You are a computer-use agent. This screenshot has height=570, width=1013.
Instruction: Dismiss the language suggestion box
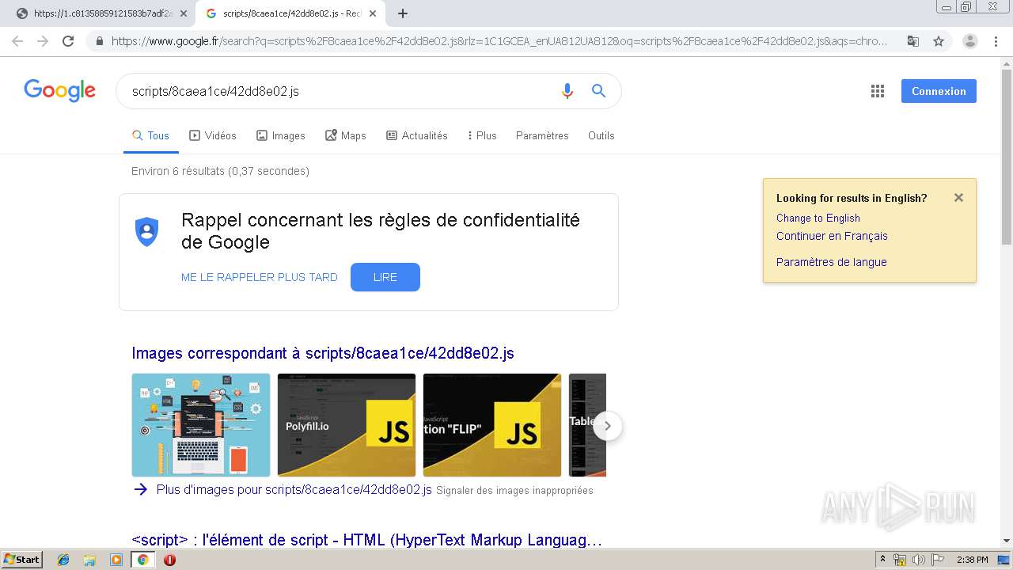[x=958, y=198]
